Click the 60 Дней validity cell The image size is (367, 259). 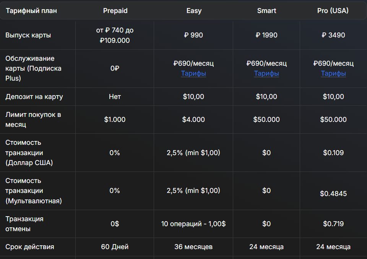(115, 247)
